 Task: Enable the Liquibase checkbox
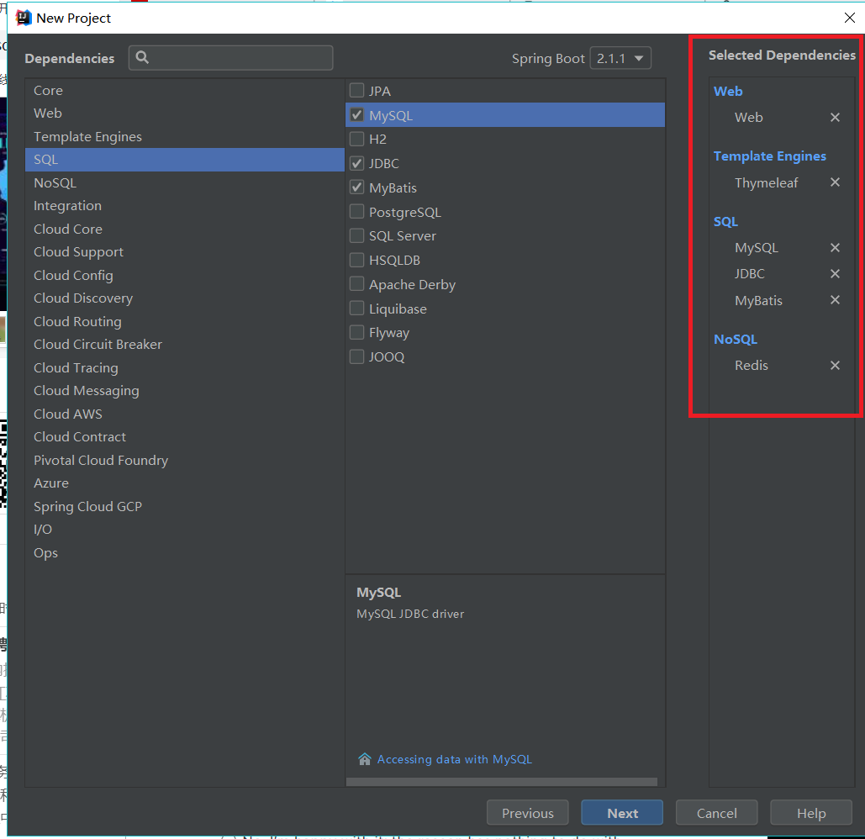pyautogui.click(x=357, y=308)
